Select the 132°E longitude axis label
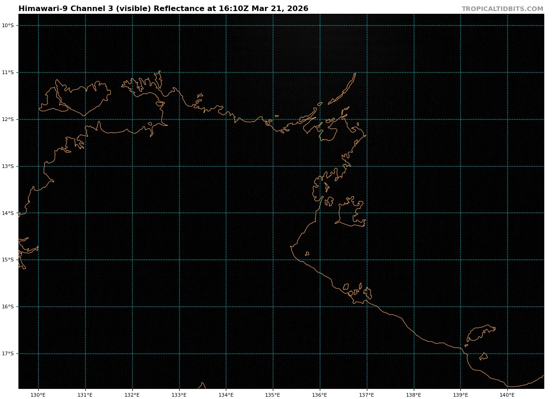553x399 pixels. click(132, 395)
